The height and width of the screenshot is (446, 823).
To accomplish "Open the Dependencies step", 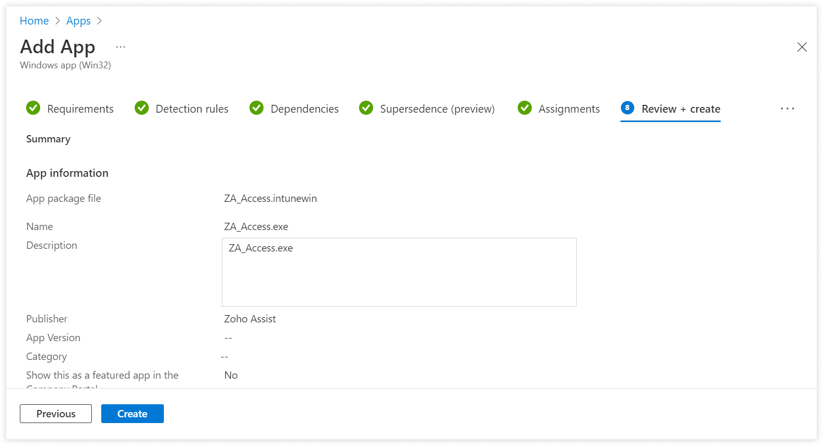I will [x=304, y=109].
